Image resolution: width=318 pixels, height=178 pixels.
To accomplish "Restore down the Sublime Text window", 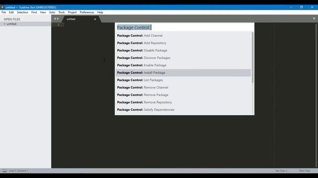I will click(x=302, y=7).
